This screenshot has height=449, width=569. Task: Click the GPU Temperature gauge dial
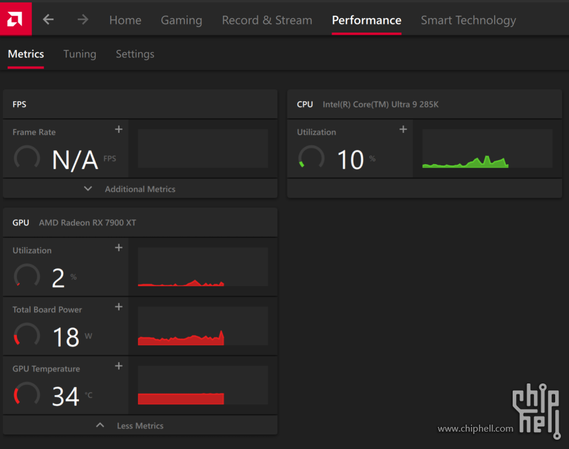pos(27,394)
